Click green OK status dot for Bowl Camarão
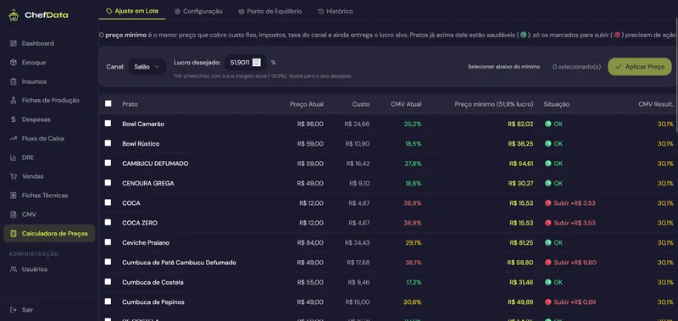The width and height of the screenshot is (678, 321). pyautogui.click(x=547, y=124)
